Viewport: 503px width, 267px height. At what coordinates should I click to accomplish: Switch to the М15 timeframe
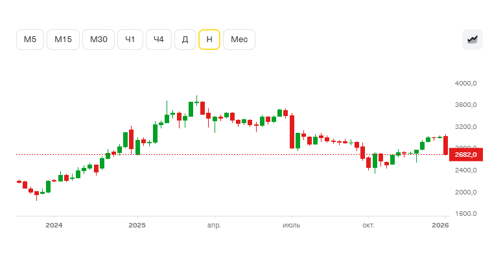point(64,40)
